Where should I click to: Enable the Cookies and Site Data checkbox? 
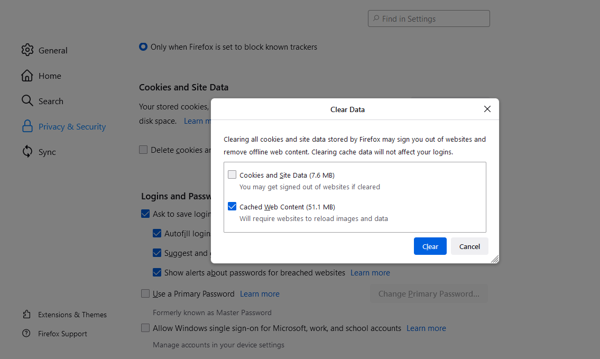tap(232, 174)
